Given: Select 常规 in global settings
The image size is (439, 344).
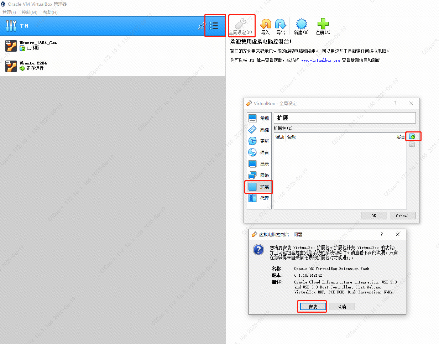Looking at the screenshot, I should coord(259,118).
